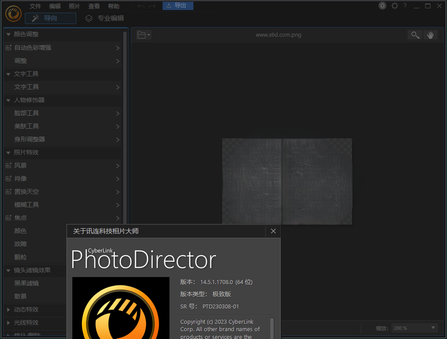
Task: Open the 焦点 item
Action: [62, 218]
